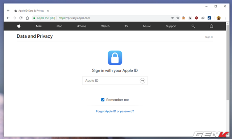Open the Support menu item
Image resolution: width=232 pixels, height=139 pixels.
click(x=171, y=26)
